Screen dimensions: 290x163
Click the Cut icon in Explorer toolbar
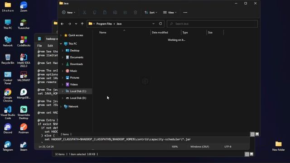84,12
